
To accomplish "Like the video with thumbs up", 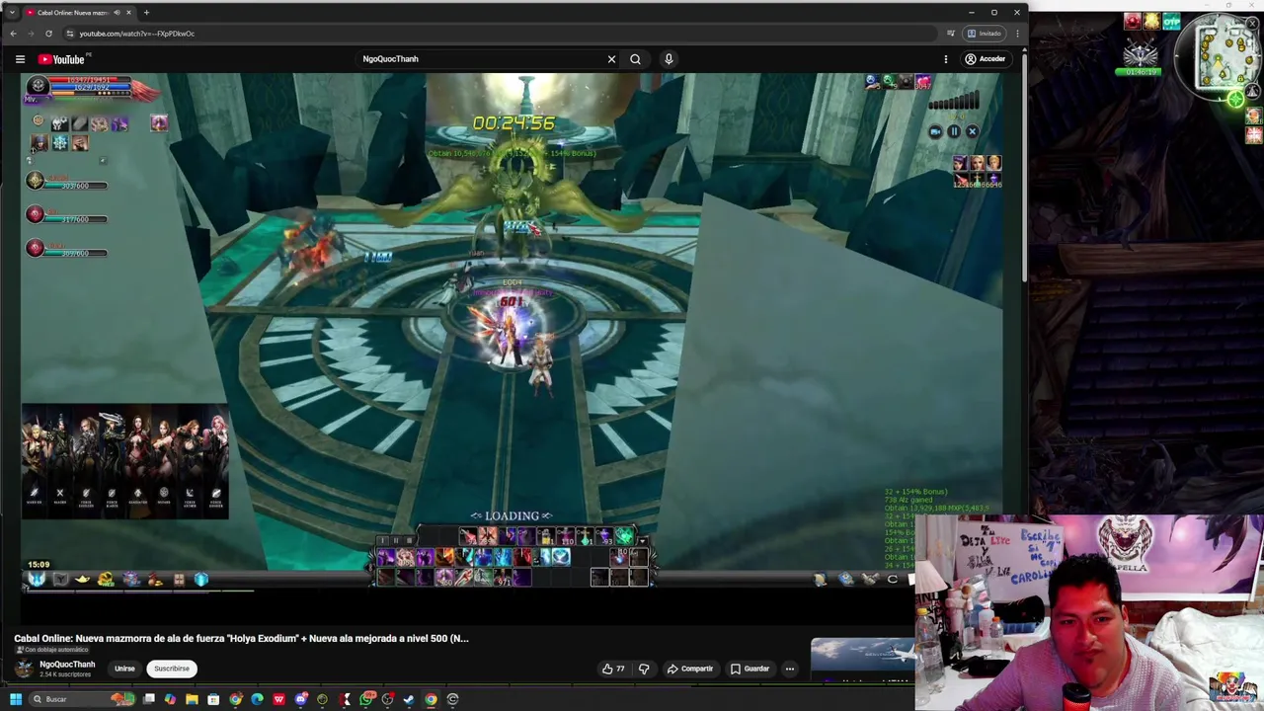I will point(613,669).
